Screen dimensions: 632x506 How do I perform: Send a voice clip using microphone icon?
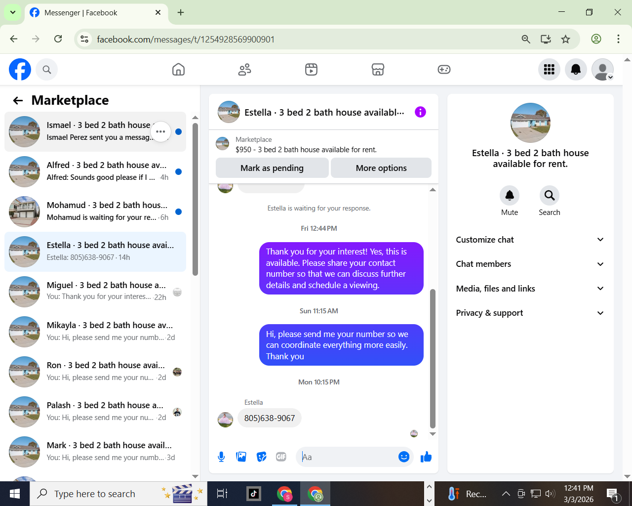click(x=222, y=457)
